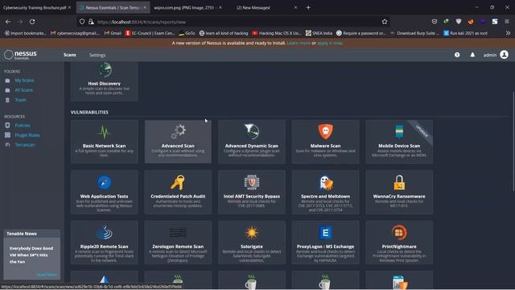
Task: Open the Trash folder
Action: tap(20, 100)
